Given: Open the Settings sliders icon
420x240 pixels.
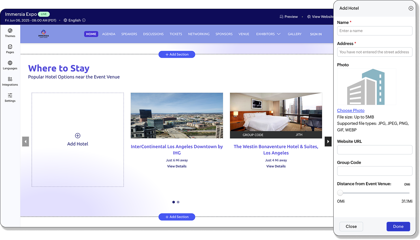Looking at the screenshot, I should click(x=10, y=96).
